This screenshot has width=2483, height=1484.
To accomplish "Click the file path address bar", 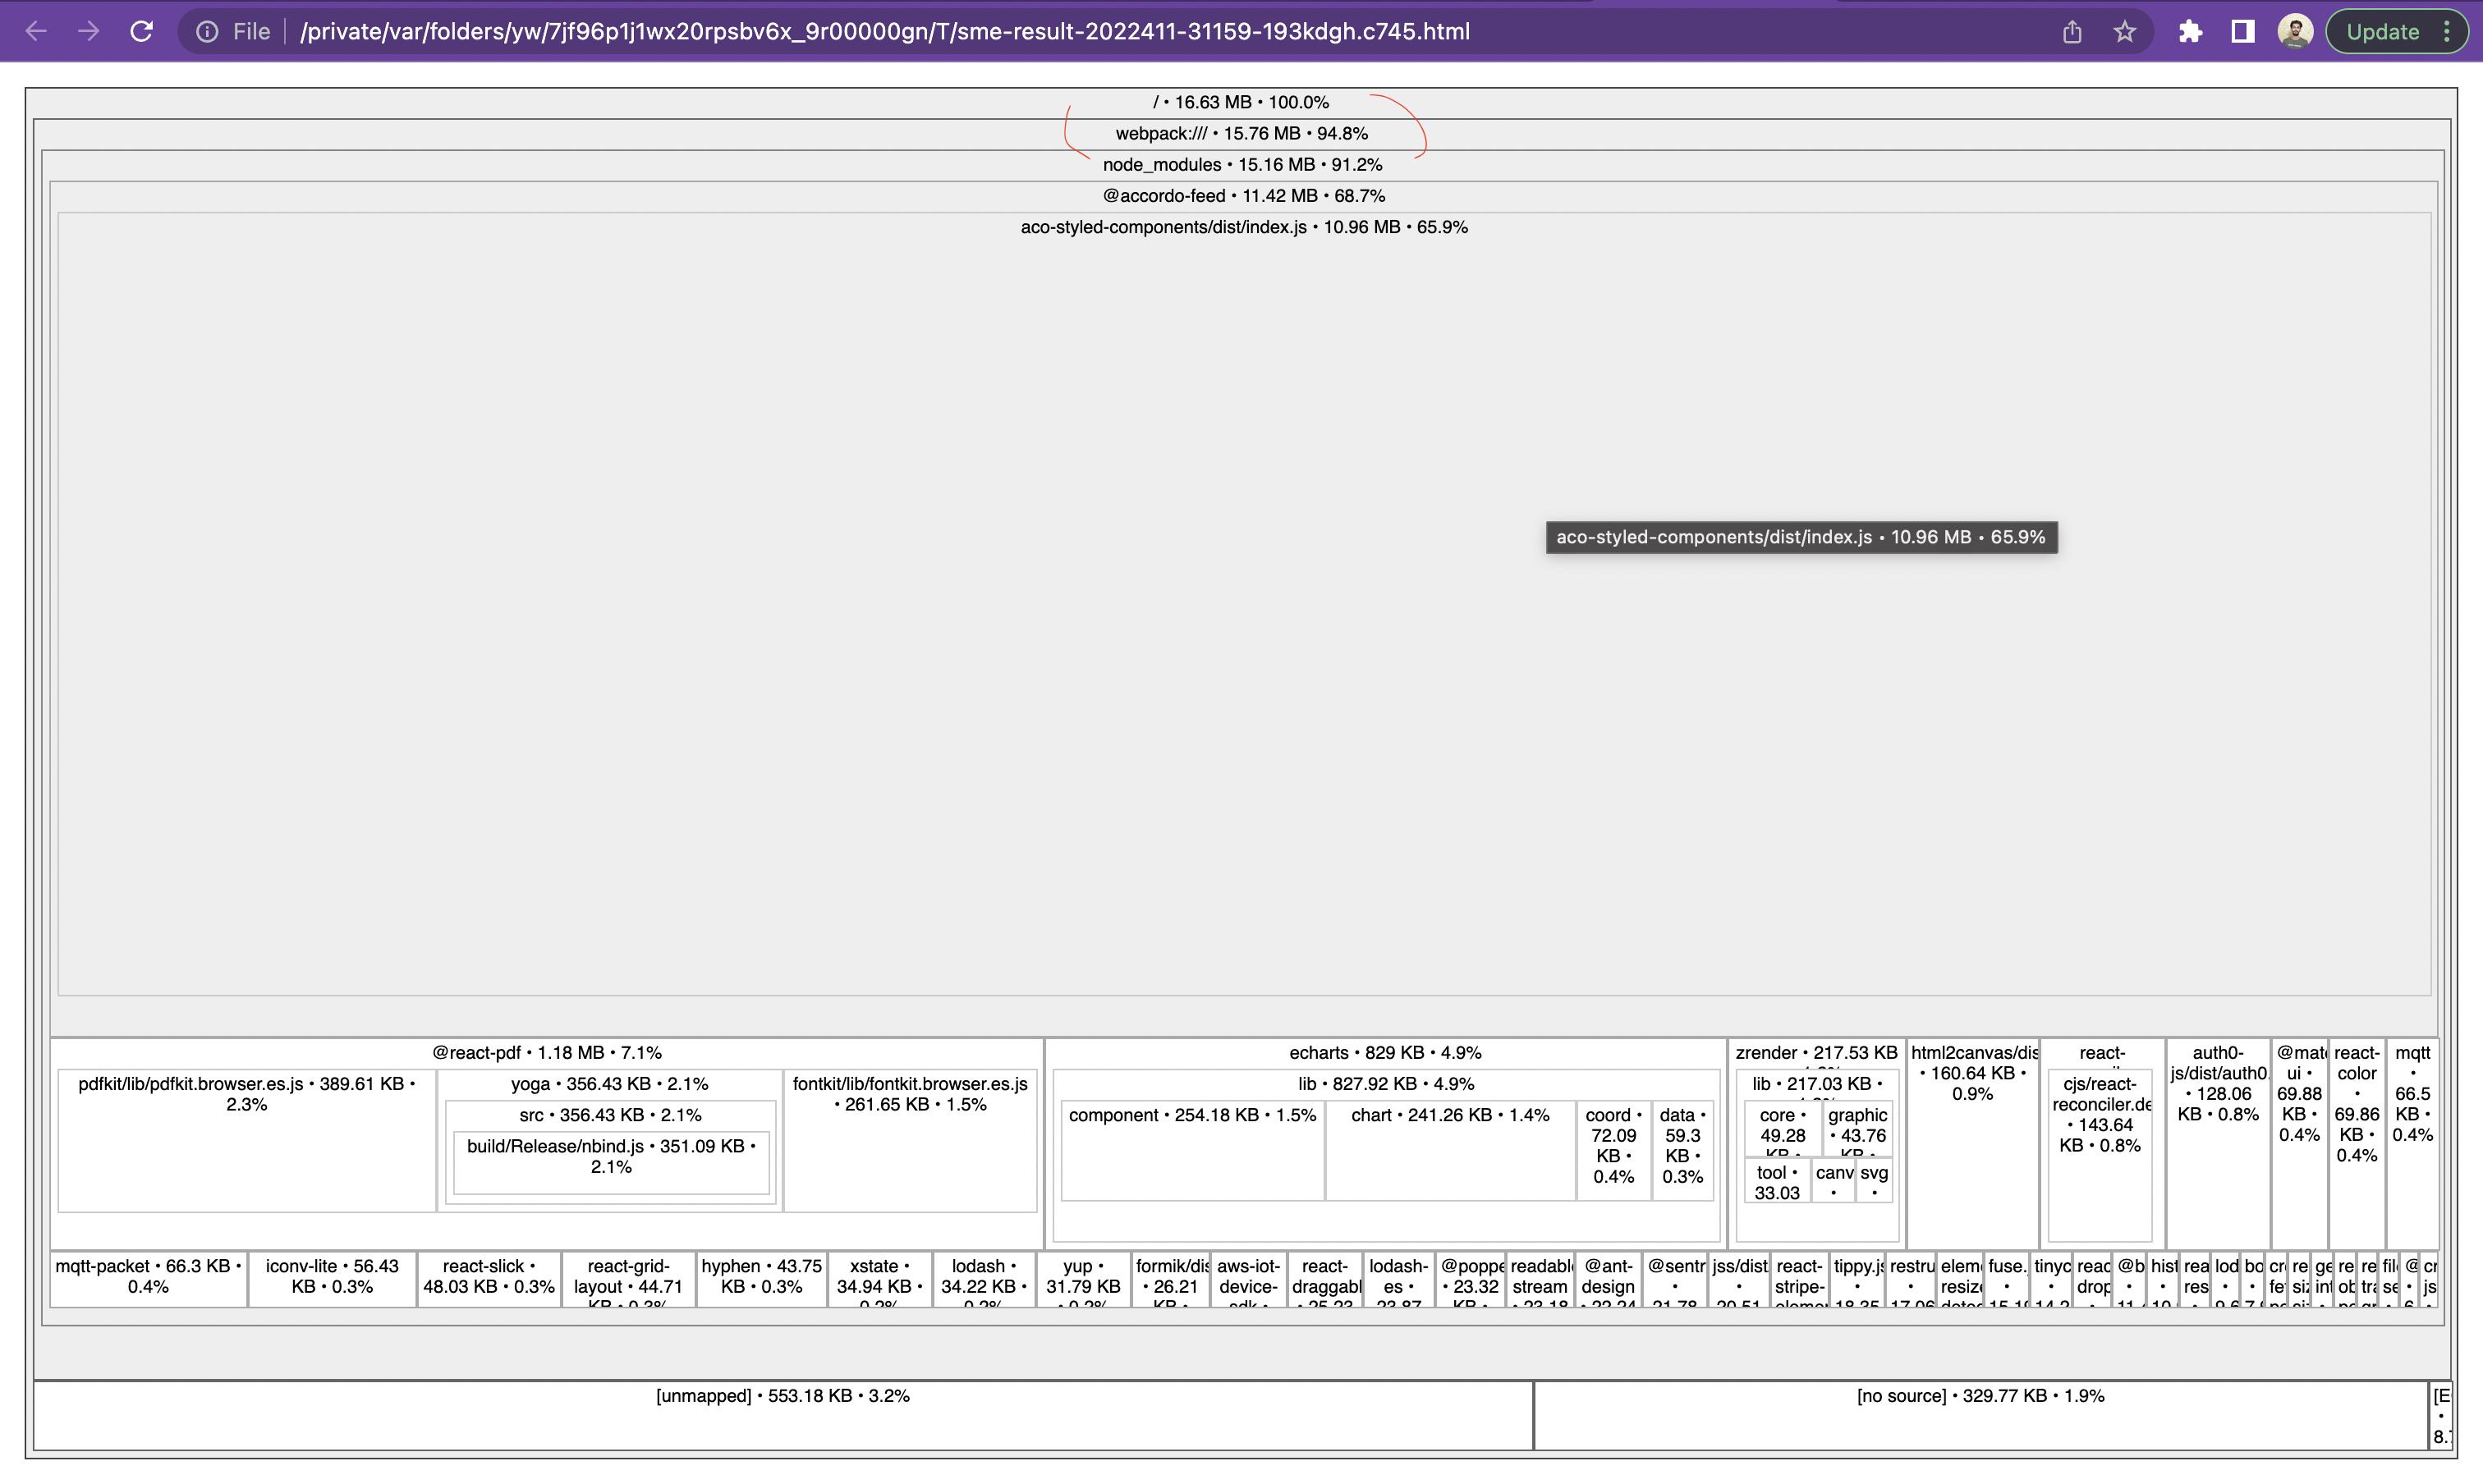I will tap(884, 32).
